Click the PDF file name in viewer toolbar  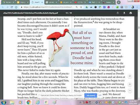point(31,13)
